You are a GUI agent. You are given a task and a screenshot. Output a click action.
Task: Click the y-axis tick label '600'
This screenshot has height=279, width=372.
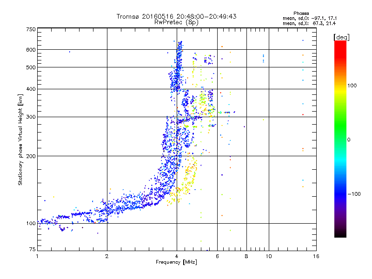pos(31,50)
